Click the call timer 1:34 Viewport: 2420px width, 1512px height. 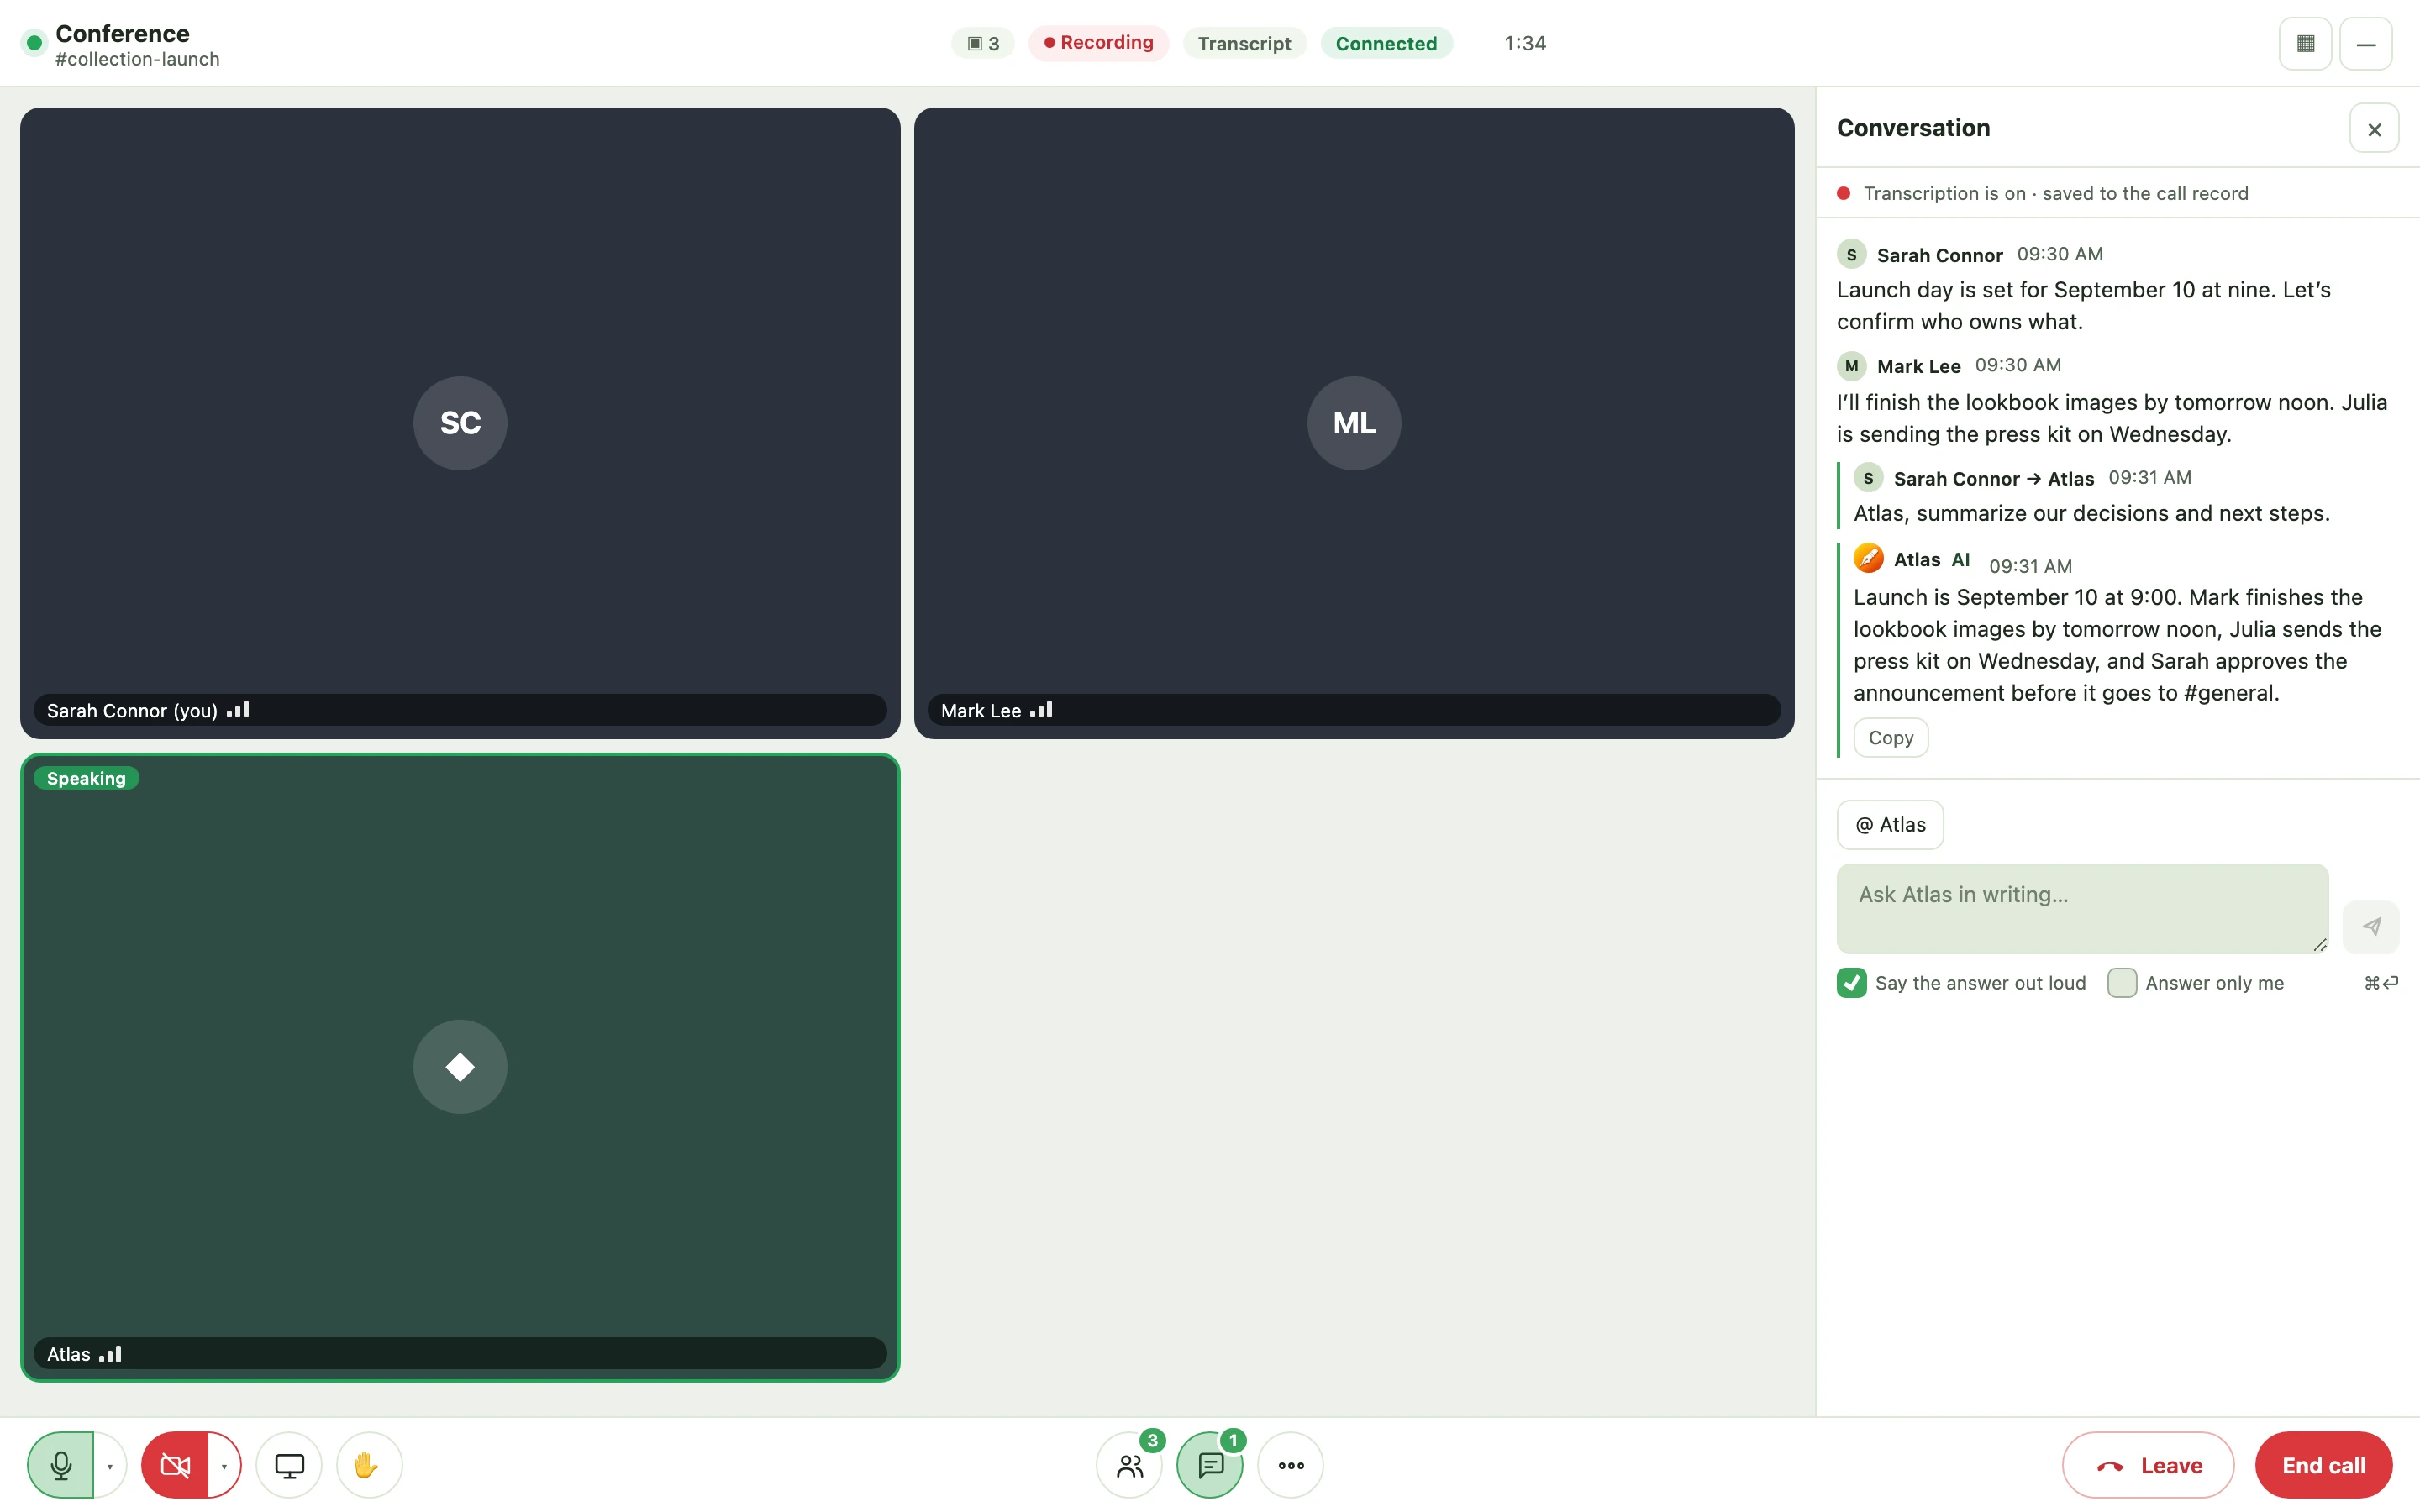point(1525,43)
